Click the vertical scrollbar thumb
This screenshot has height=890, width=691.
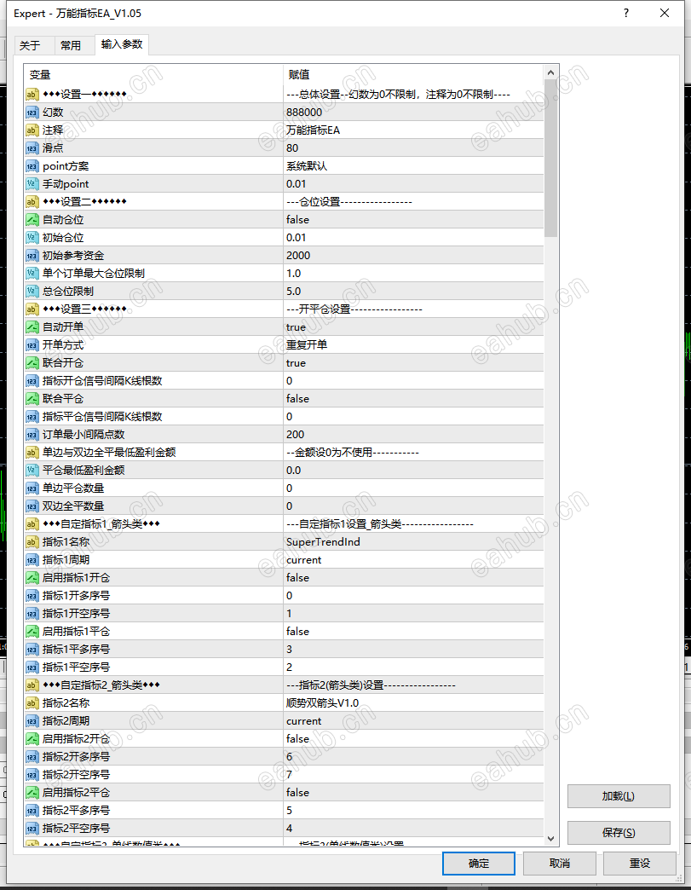550,158
